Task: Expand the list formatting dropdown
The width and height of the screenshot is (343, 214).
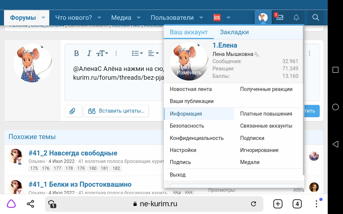Action: click(x=137, y=53)
